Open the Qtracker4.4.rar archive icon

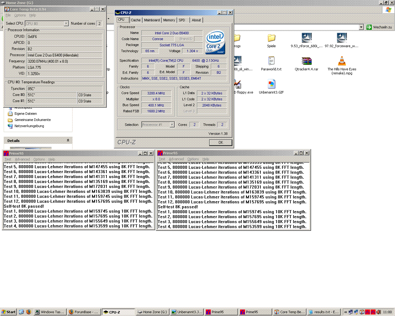306,61
